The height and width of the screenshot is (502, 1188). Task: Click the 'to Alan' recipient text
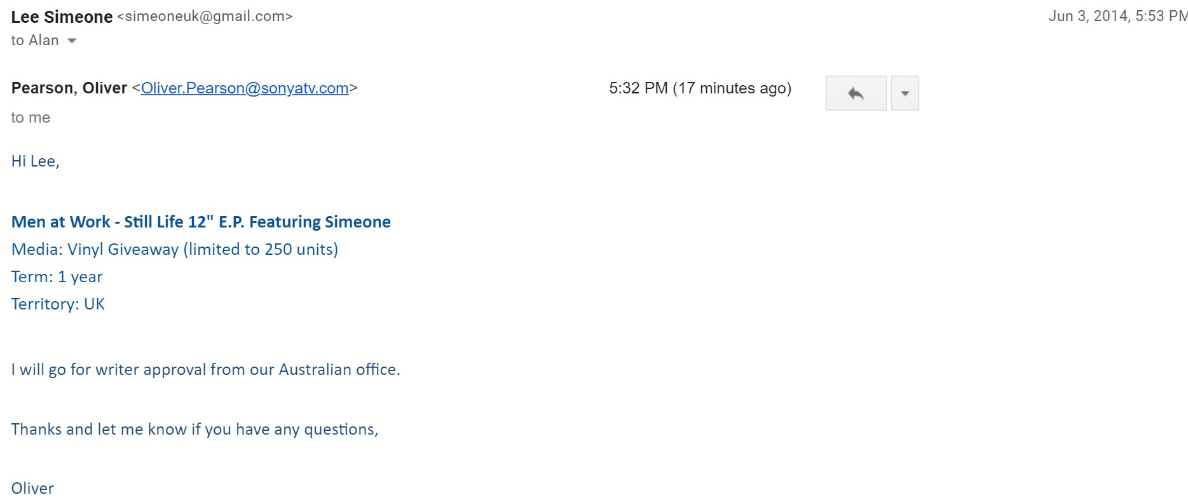click(x=35, y=41)
